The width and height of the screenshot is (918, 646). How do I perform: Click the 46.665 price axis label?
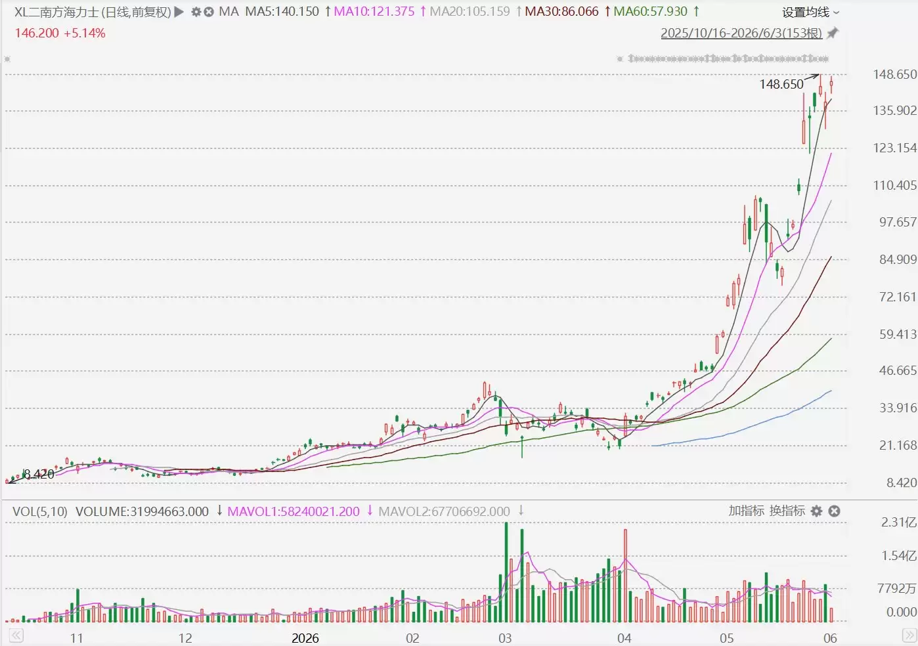898,371
